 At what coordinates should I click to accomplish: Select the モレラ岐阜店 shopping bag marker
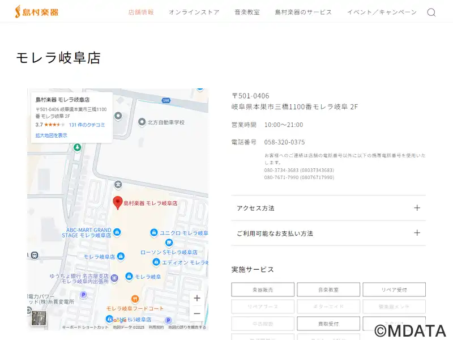[121, 256]
